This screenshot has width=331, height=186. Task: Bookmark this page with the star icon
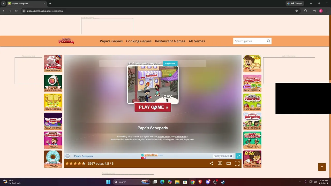(x=297, y=11)
